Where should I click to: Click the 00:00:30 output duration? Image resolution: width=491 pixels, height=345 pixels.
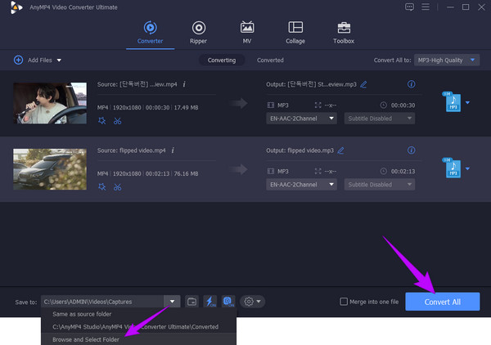[403, 105]
